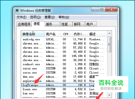Click the 11,744 K memory value
The width and height of the screenshot is (135, 99).
click(79, 39)
